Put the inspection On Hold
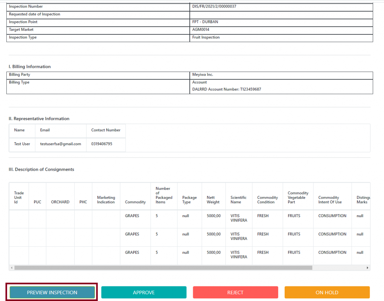 (327, 292)
